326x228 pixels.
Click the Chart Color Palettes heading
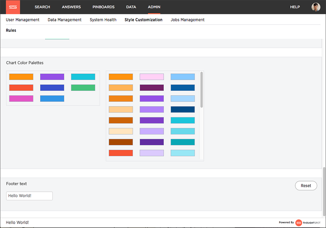[25, 63]
